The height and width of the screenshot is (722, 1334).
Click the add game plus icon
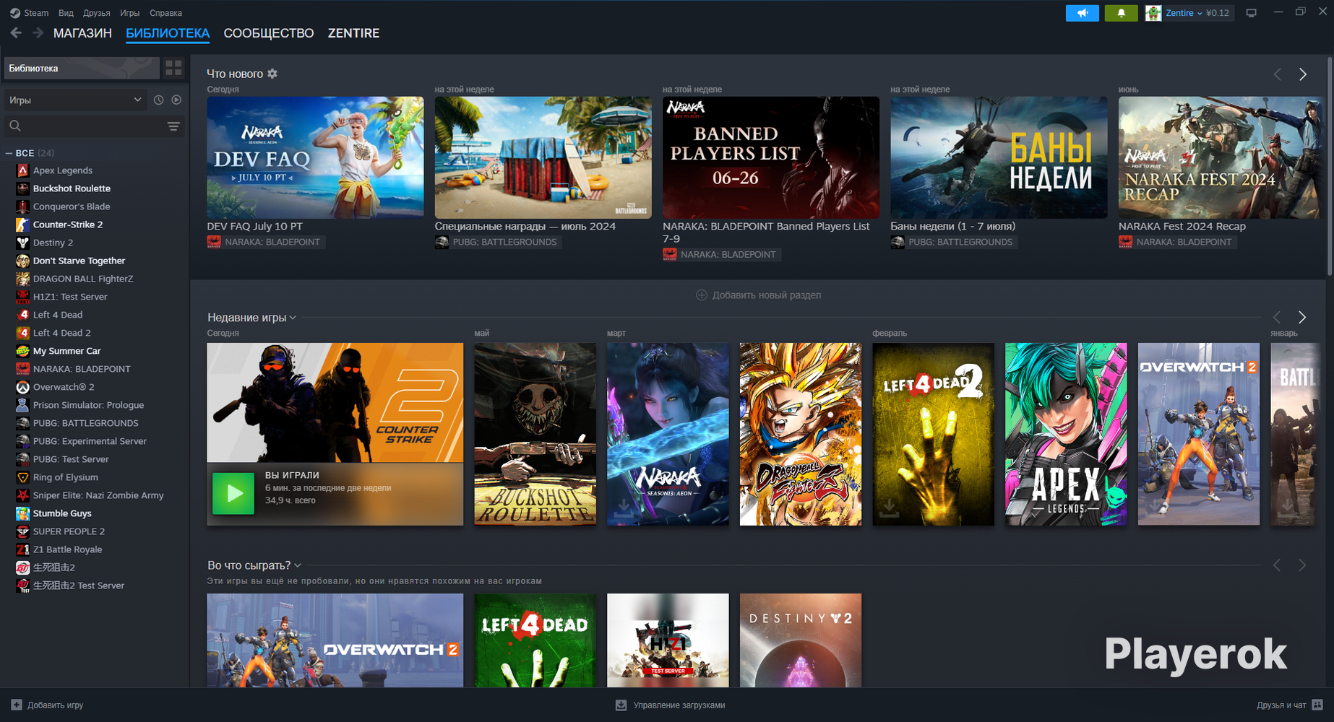point(17,705)
